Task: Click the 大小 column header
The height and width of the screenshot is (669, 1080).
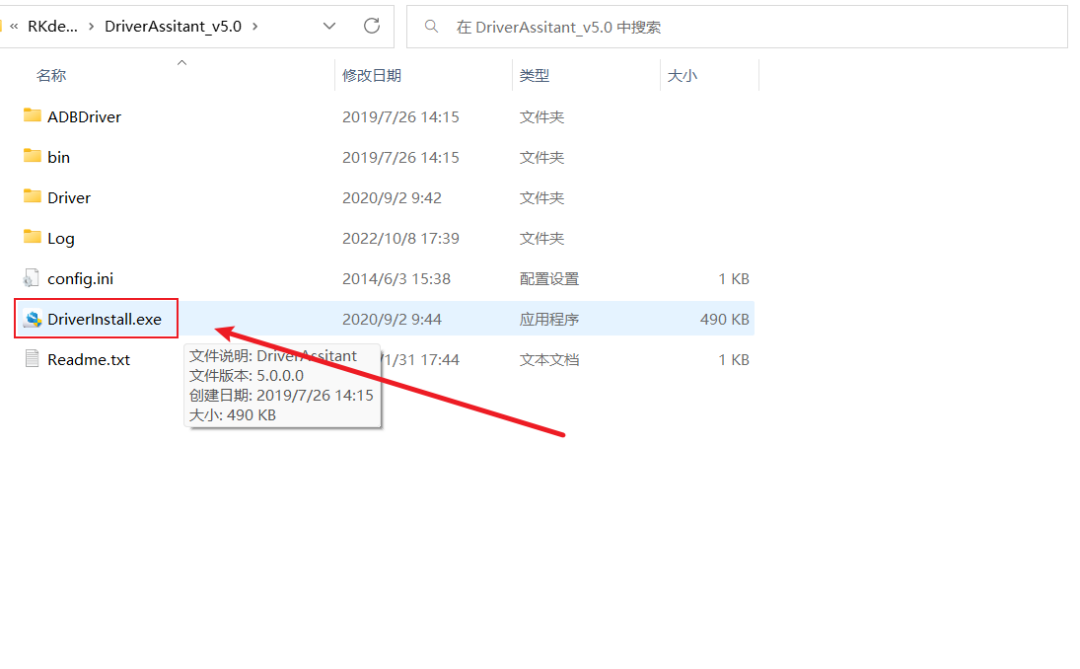Action: pyautogui.click(x=682, y=74)
